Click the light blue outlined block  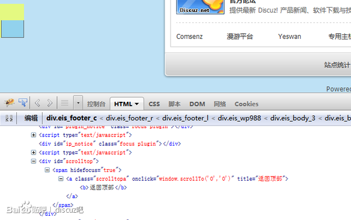point(13,28)
